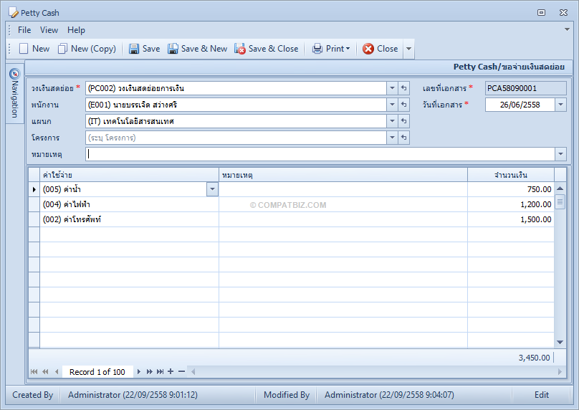The width and height of the screenshot is (579, 410).
Task: Open the Navigation side panel
Action: point(14,93)
